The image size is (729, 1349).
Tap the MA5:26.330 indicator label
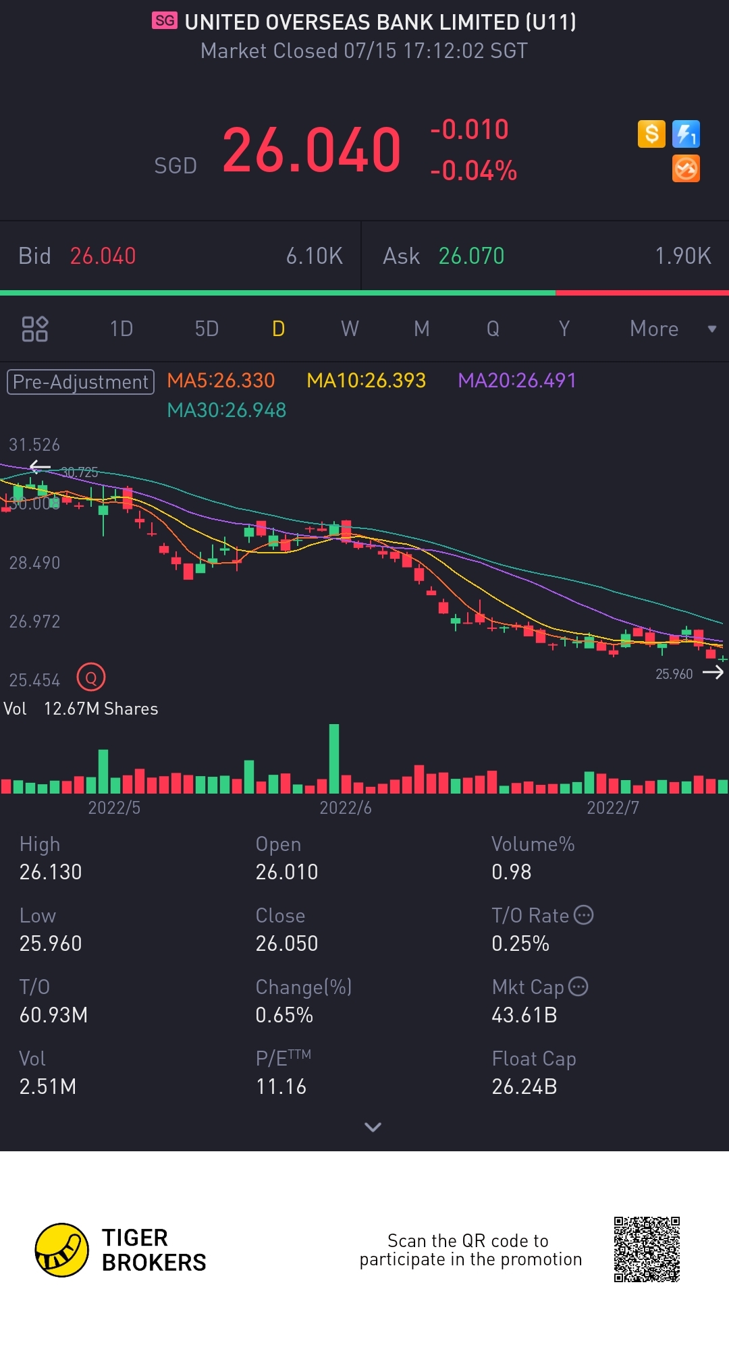pos(221,381)
